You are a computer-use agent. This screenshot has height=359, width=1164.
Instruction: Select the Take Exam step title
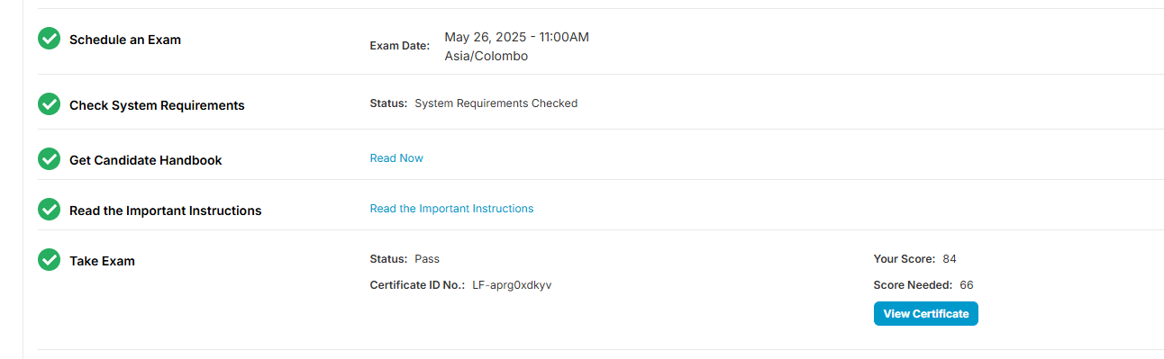click(x=102, y=261)
